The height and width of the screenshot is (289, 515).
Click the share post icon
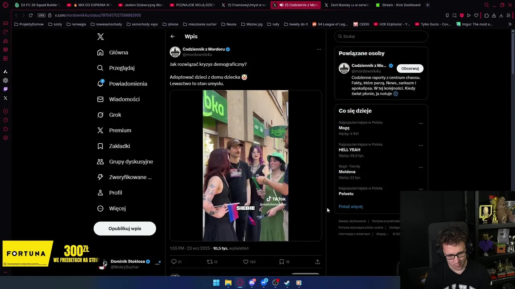[317, 262]
